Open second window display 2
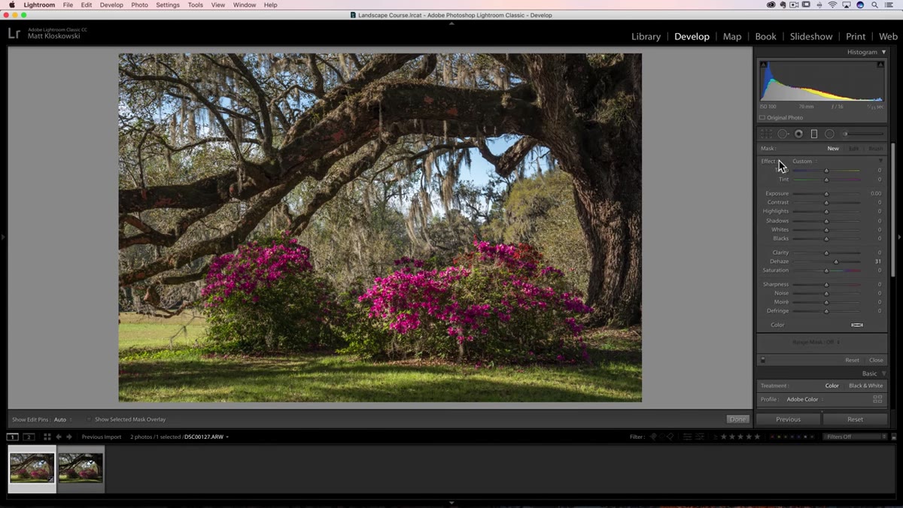 (x=29, y=437)
